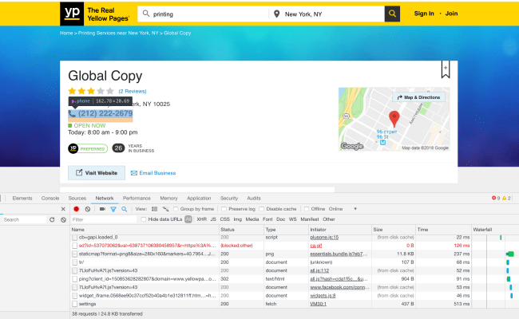Click clear search results icon

63,219
